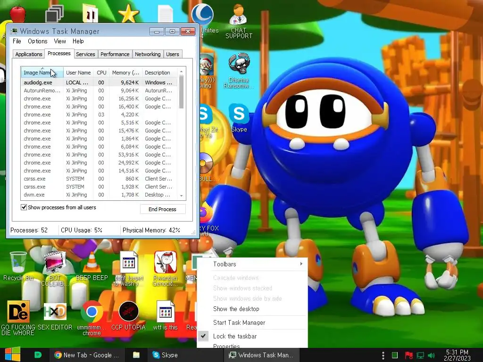Open the Help menu in Task Manager
Screen dimensions: 483x362
point(78,41)
